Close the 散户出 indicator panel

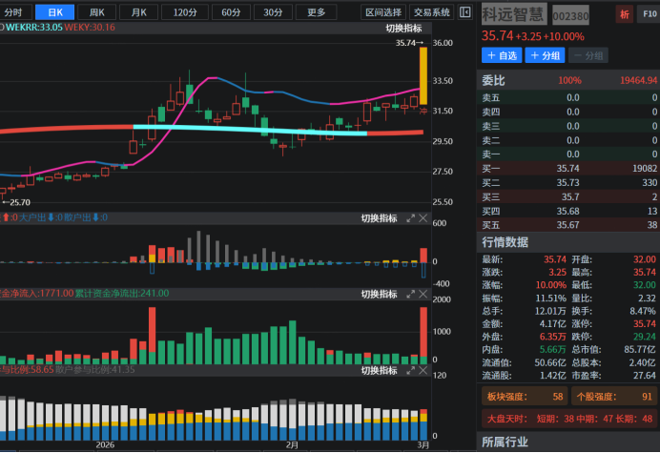point(423,218)
